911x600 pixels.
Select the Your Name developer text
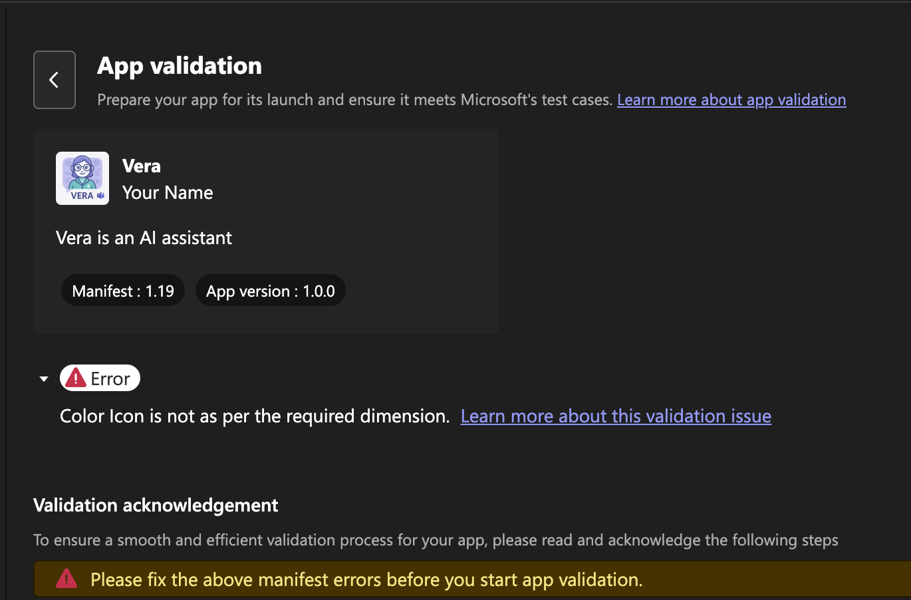click(168, 193)
